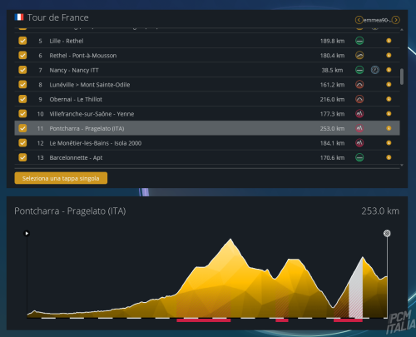This screenshot has height=337, width=416.
Task: Click the orange info dot on stage 5 row
Action: [x=389, y=41]
